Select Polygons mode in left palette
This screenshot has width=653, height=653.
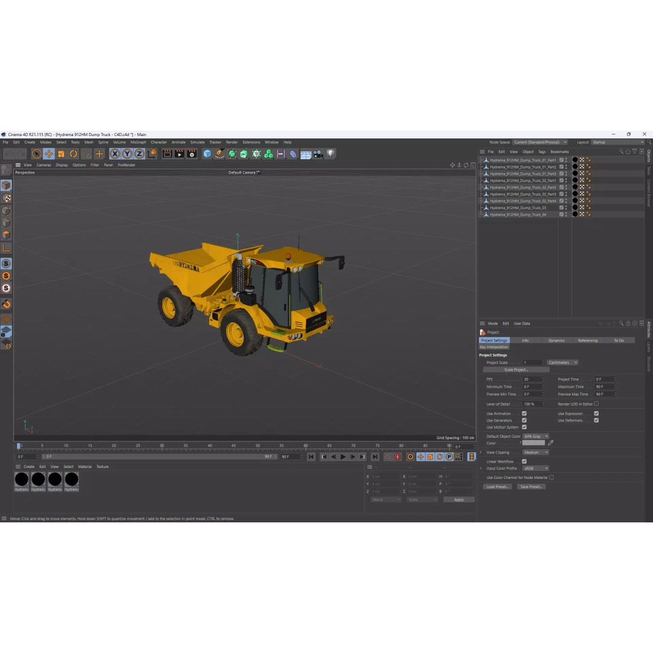(x=6, y=235)
